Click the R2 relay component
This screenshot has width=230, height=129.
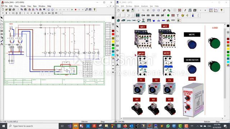click(153, 109)
